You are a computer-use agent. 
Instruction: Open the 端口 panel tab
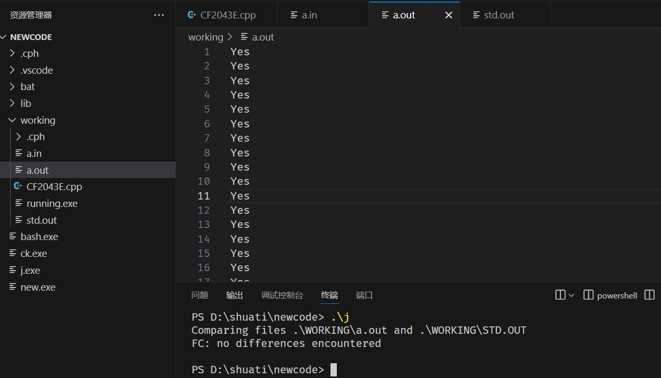pos(364,295)
